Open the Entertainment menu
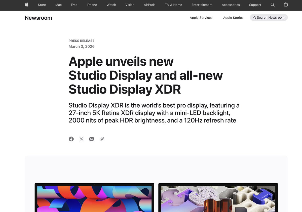Screen dimensions: 302x212 coord(202,5)
